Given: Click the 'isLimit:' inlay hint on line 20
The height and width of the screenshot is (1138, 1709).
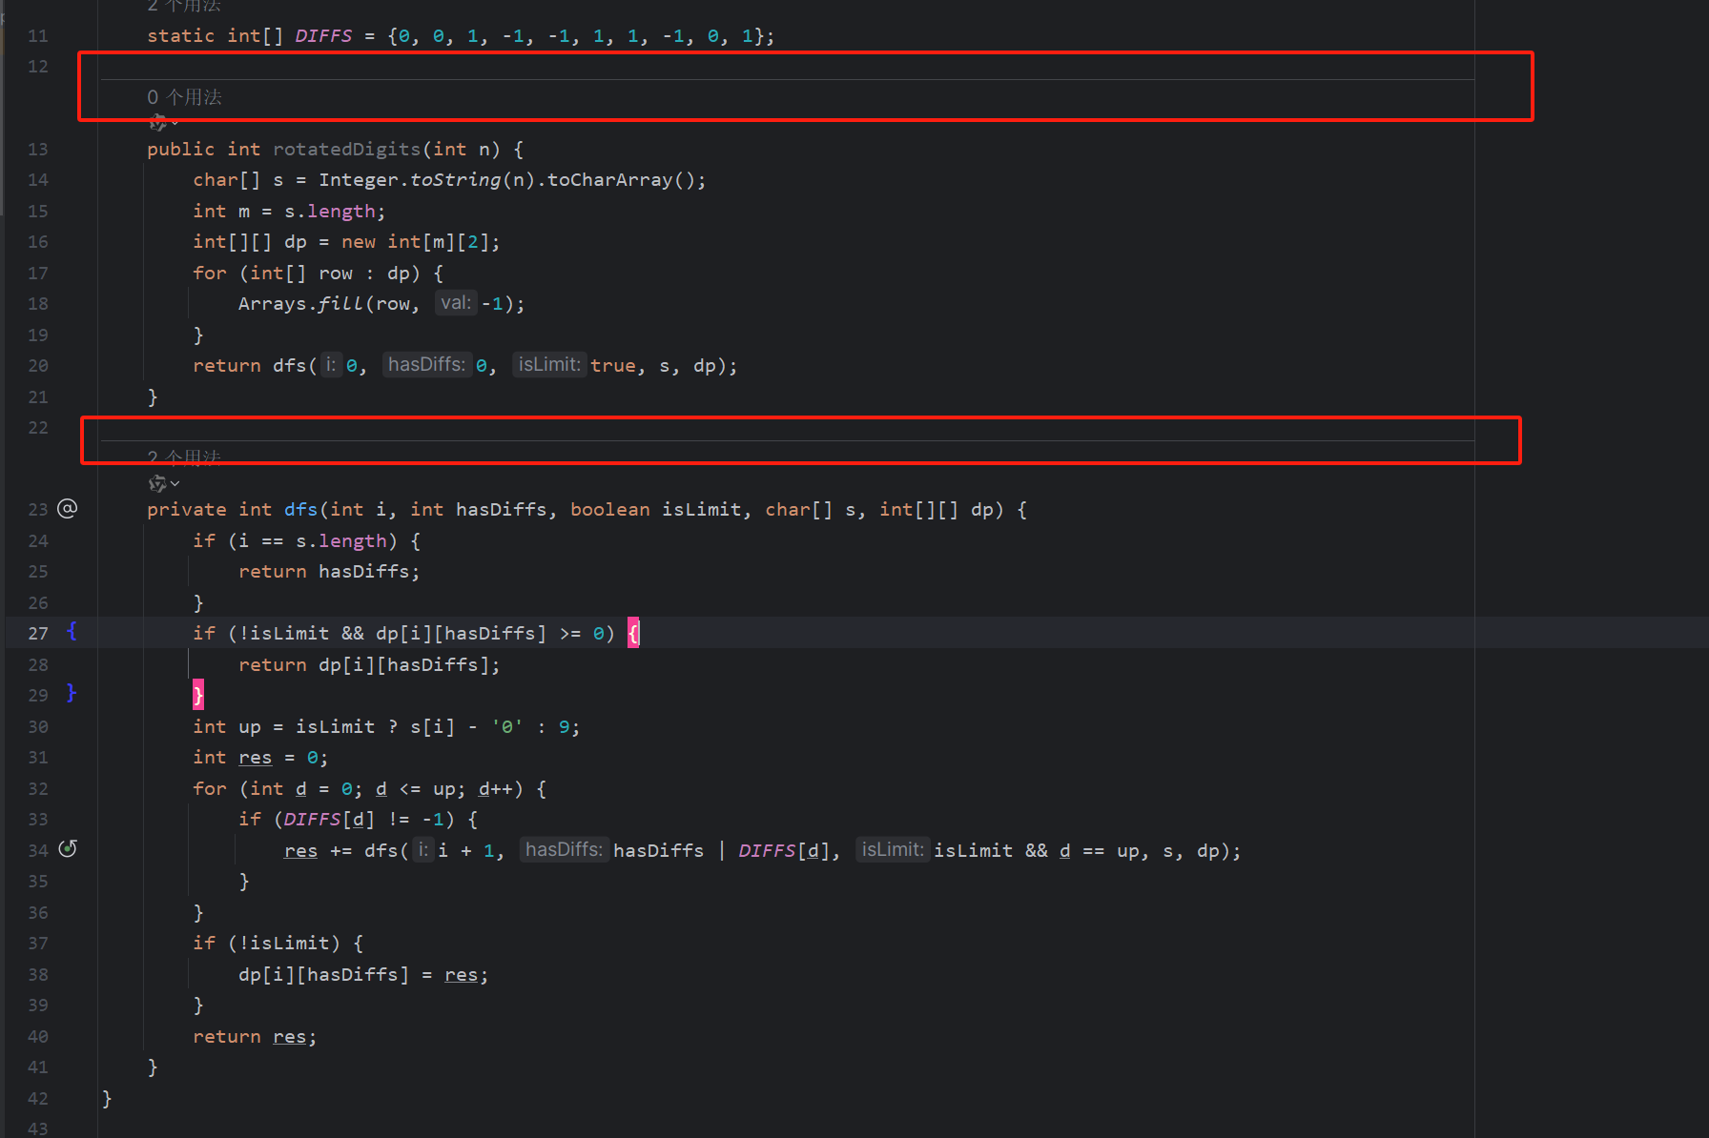Looking at the screenshot, I should (549, 365).
